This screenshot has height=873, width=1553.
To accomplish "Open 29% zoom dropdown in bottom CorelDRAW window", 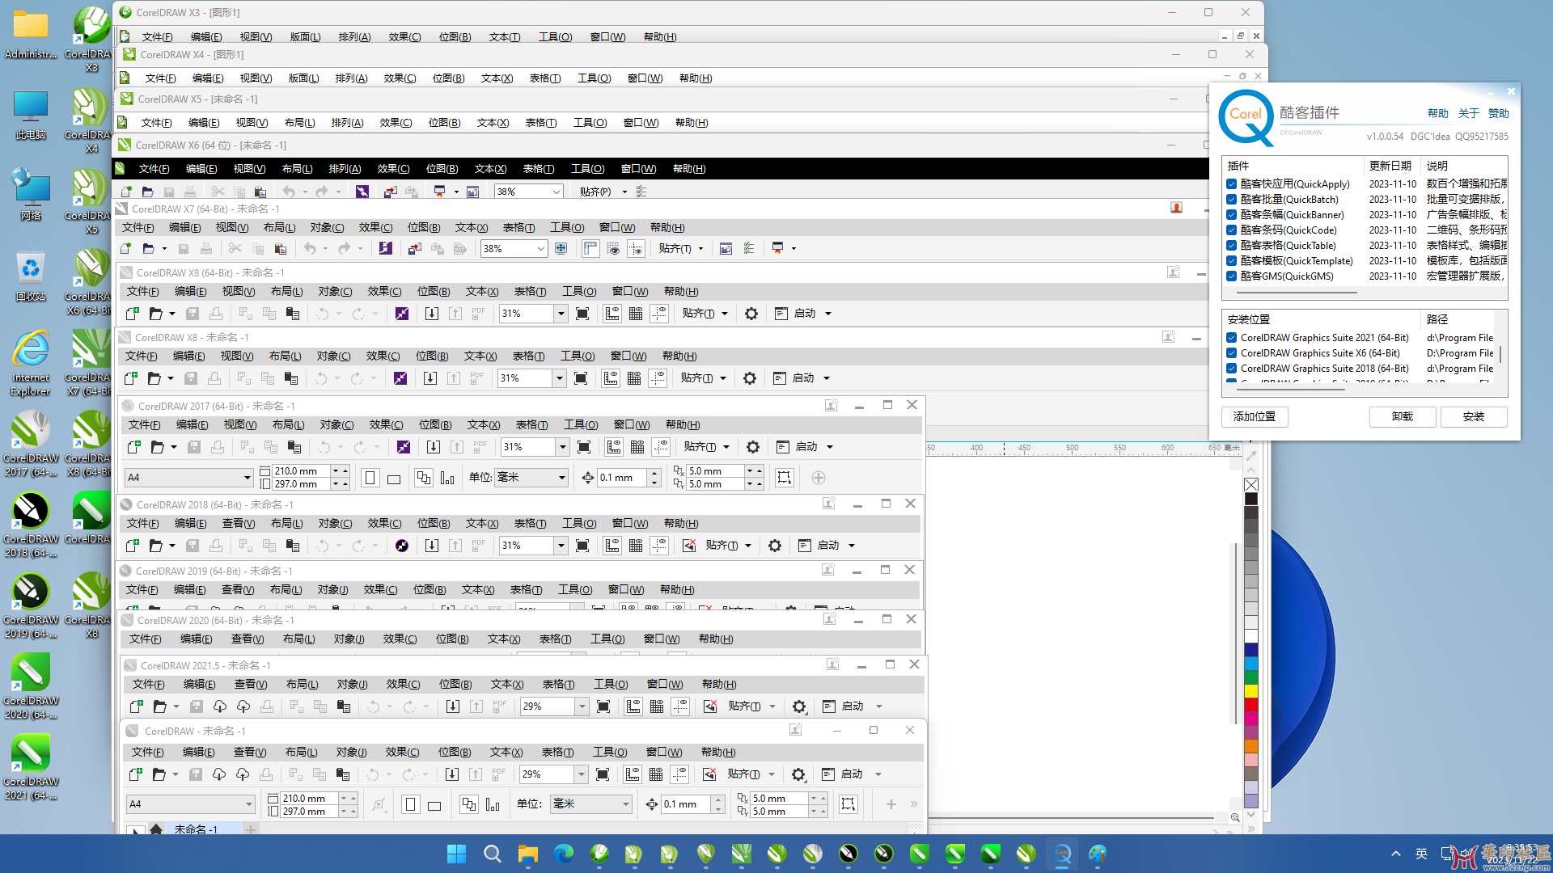I will pyautogui.click(x=581, y=774).
